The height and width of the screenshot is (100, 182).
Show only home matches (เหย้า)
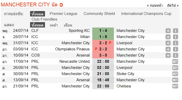click(54, 25)
